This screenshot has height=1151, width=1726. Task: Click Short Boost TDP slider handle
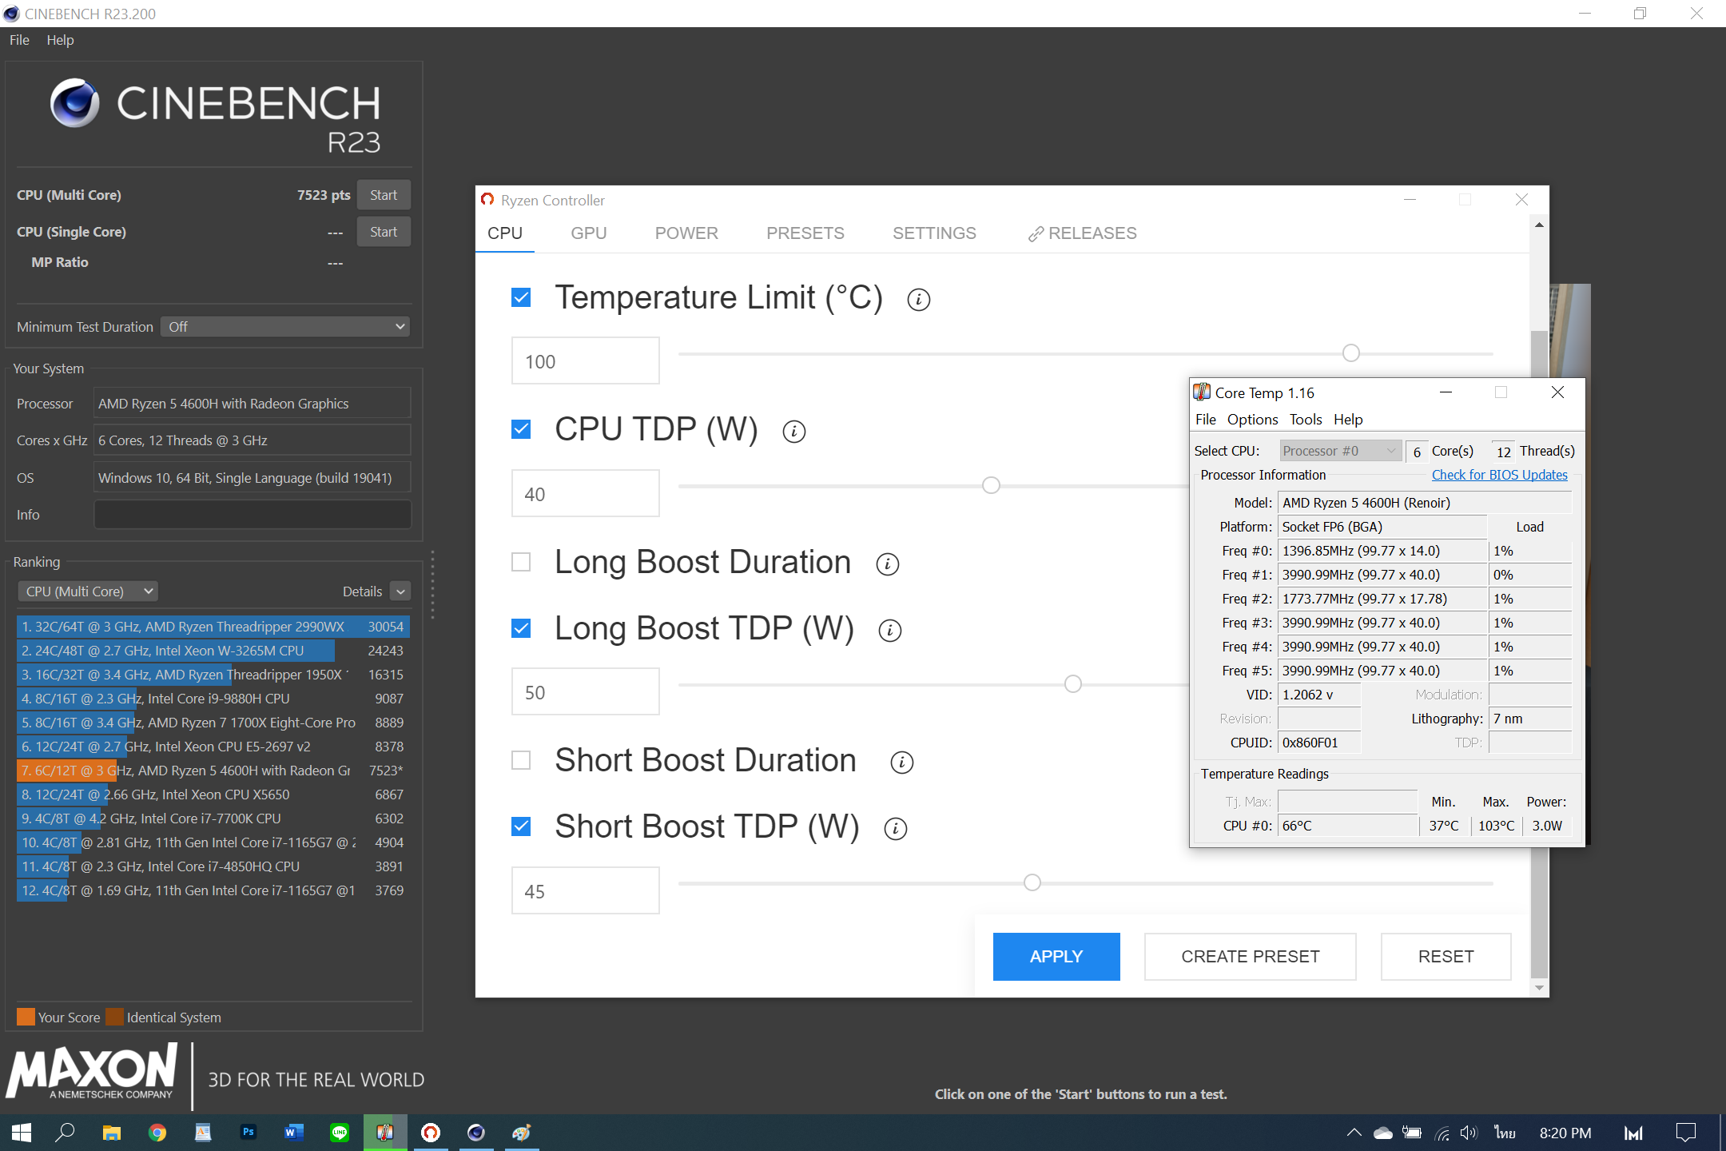1032,882
